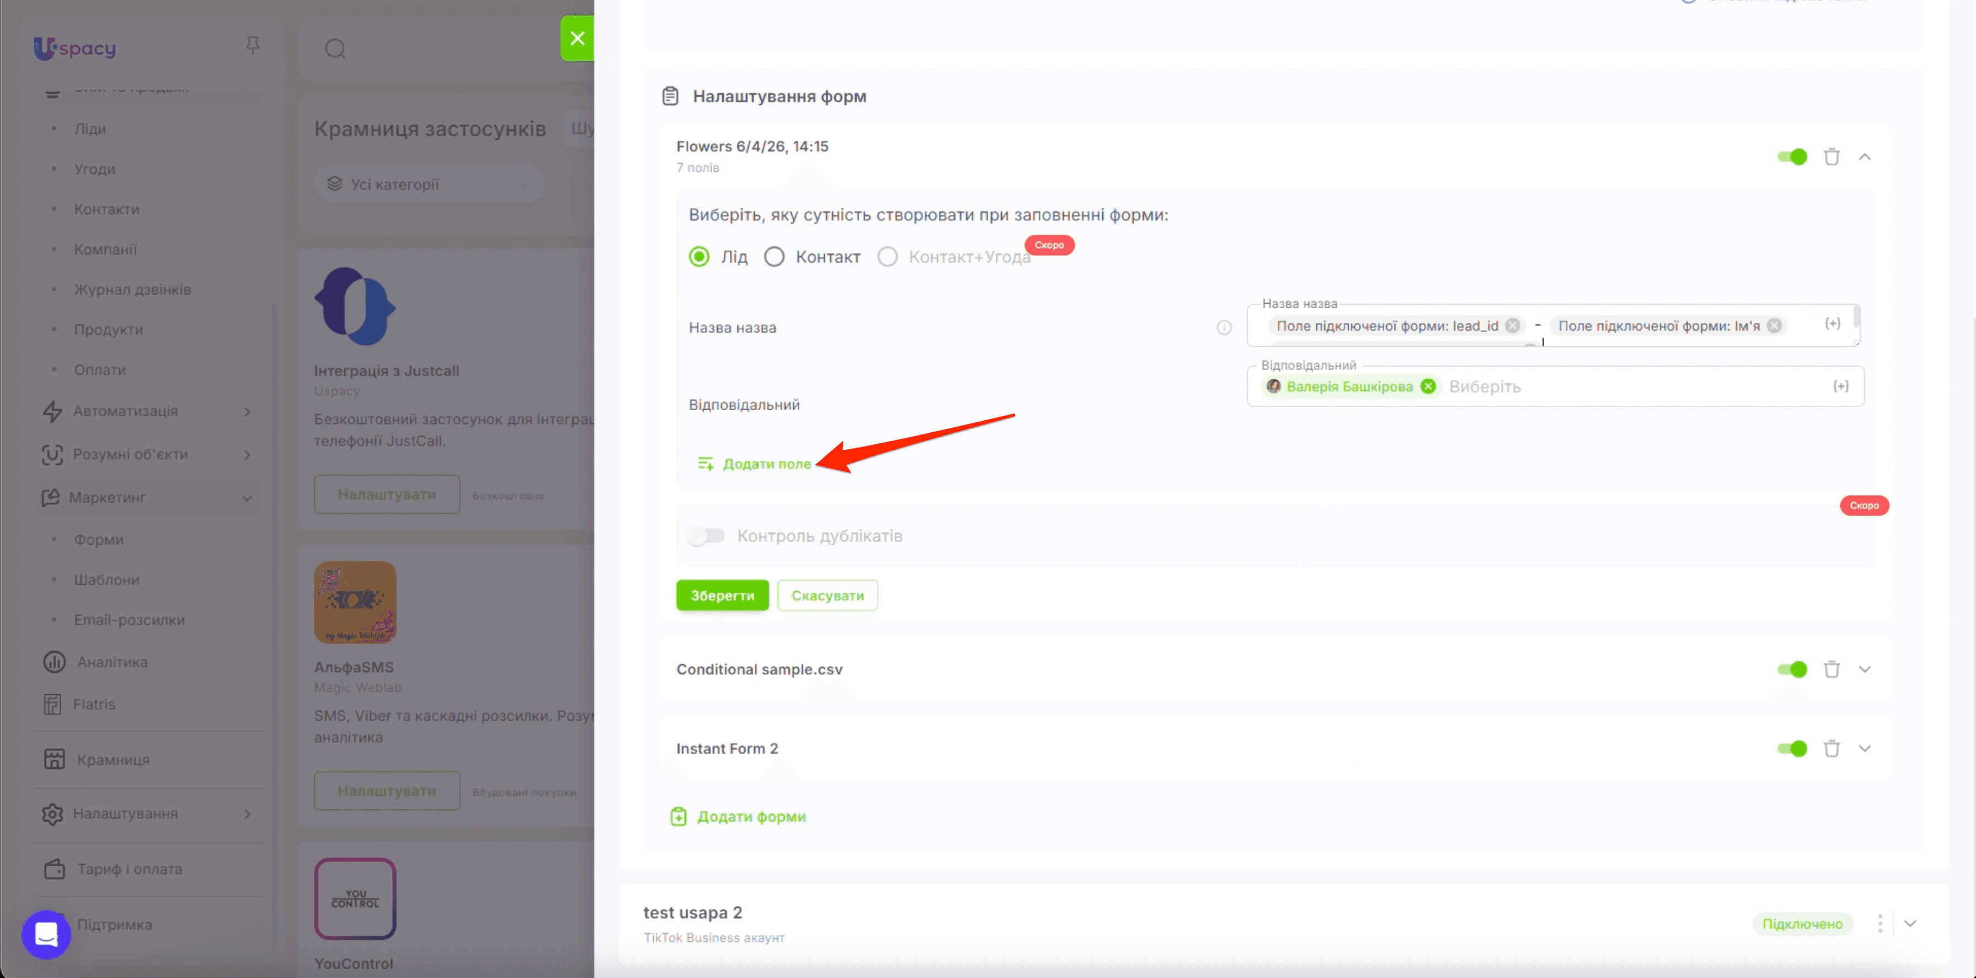Viewport: 1976px width, 978px height.
Task: Insert a variable into the Відповідальний field
Action: pos(1841,386)
